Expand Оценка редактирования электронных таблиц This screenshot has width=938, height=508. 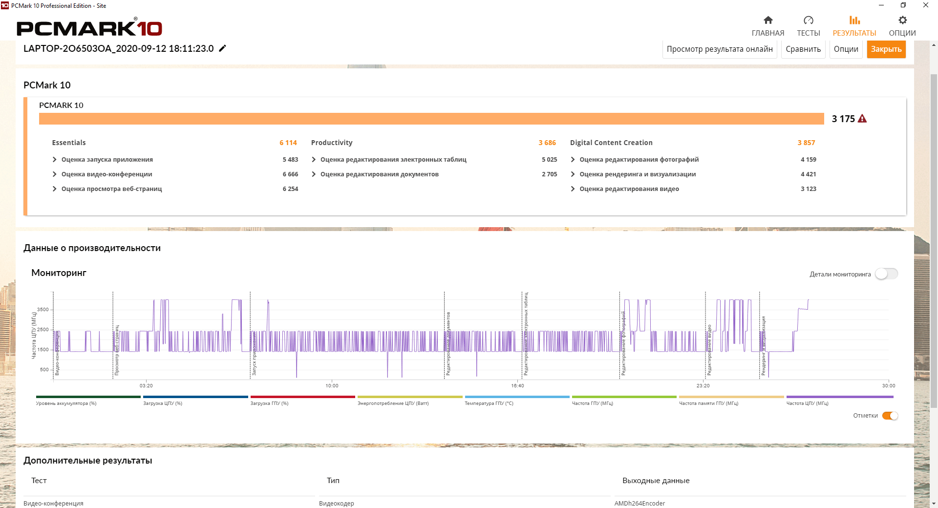(x=314, y=160)
